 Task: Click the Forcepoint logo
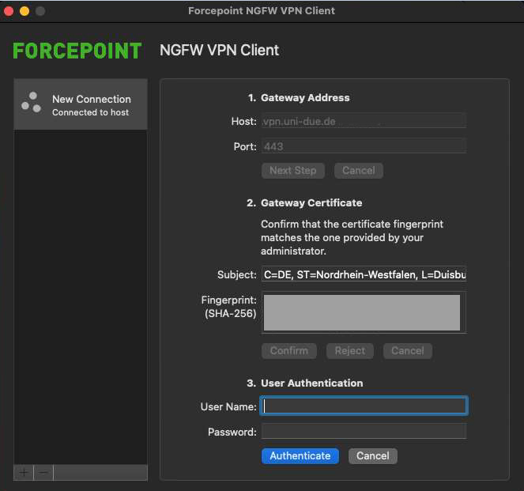tap(77, 51)
